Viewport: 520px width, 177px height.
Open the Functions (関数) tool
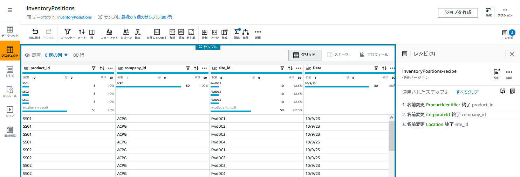tap(237, 34)
